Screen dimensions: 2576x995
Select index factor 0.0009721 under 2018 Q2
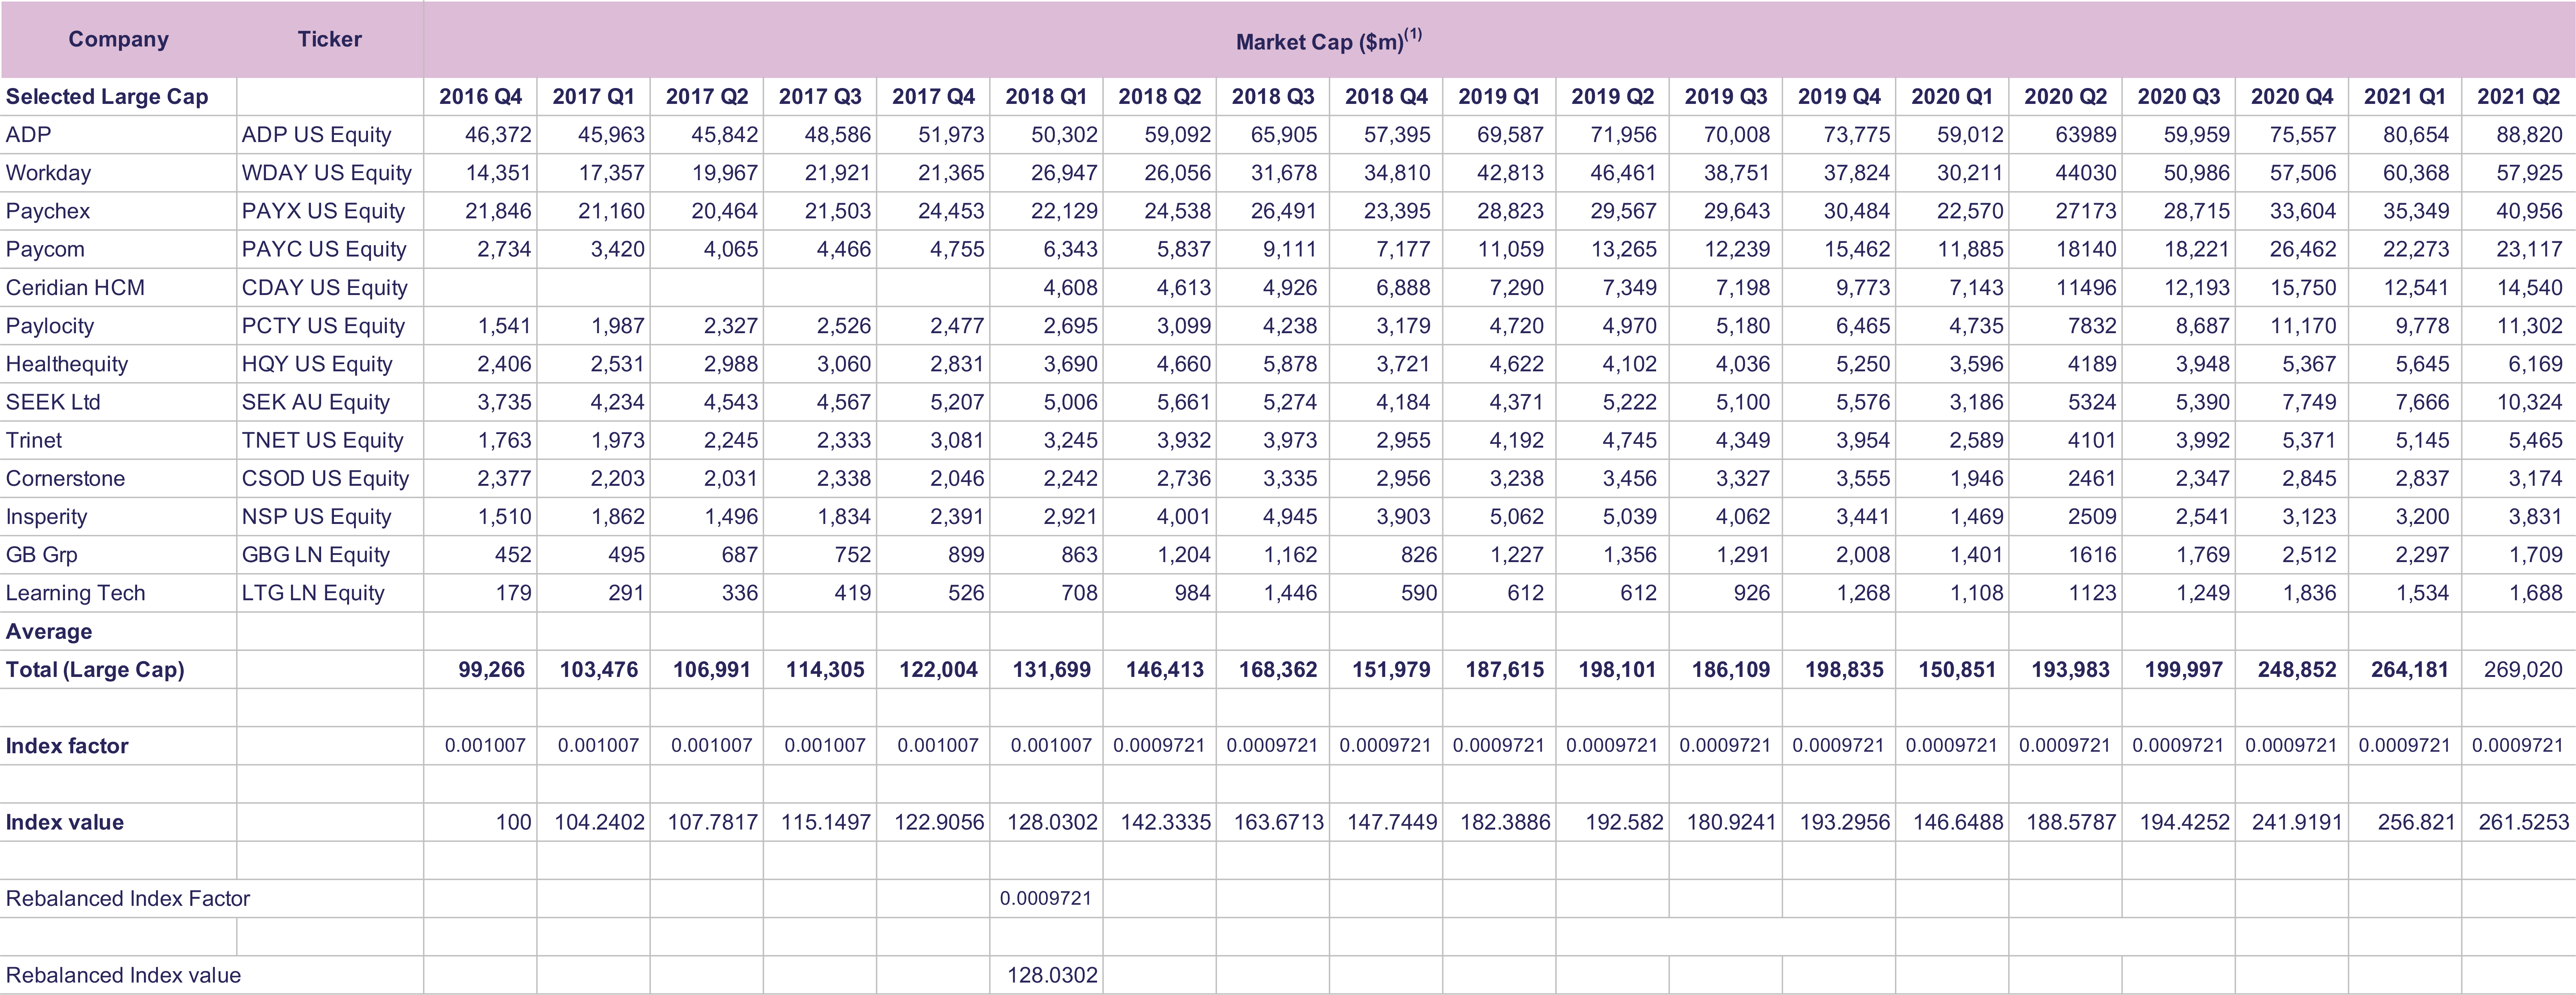point(1159,746)
